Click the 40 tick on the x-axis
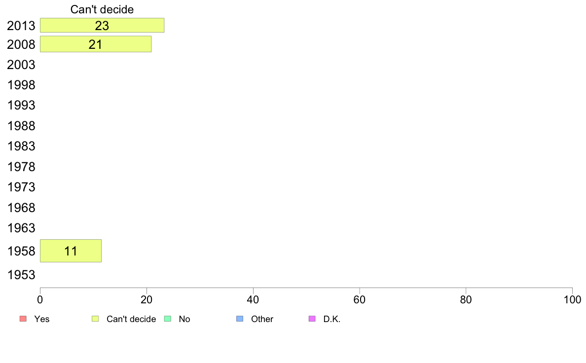 pyautogui.click(x=253, y=299)
